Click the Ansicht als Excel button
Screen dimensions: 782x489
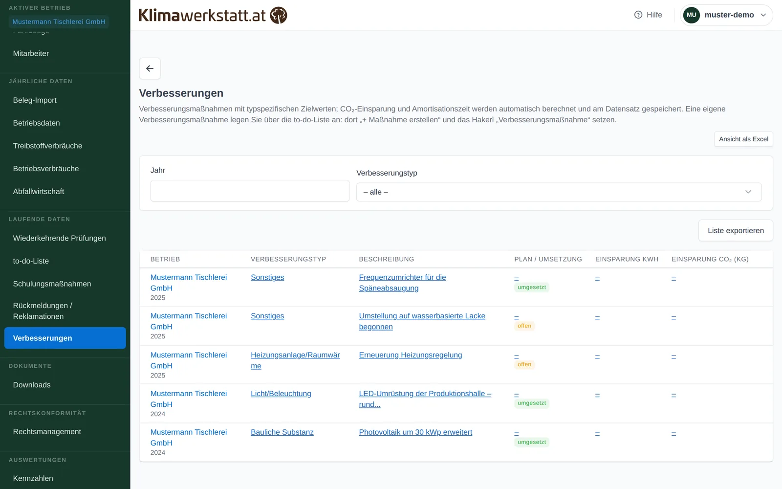(743, 139)
